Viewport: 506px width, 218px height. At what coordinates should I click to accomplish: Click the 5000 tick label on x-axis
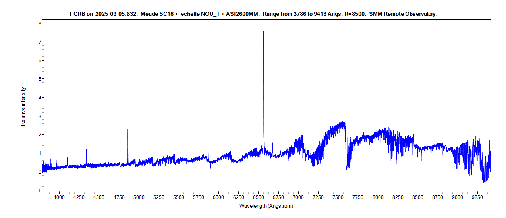point(139,197)
